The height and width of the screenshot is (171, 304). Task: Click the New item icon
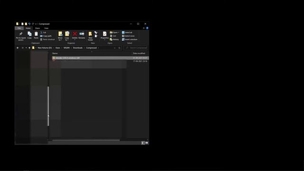96,32
